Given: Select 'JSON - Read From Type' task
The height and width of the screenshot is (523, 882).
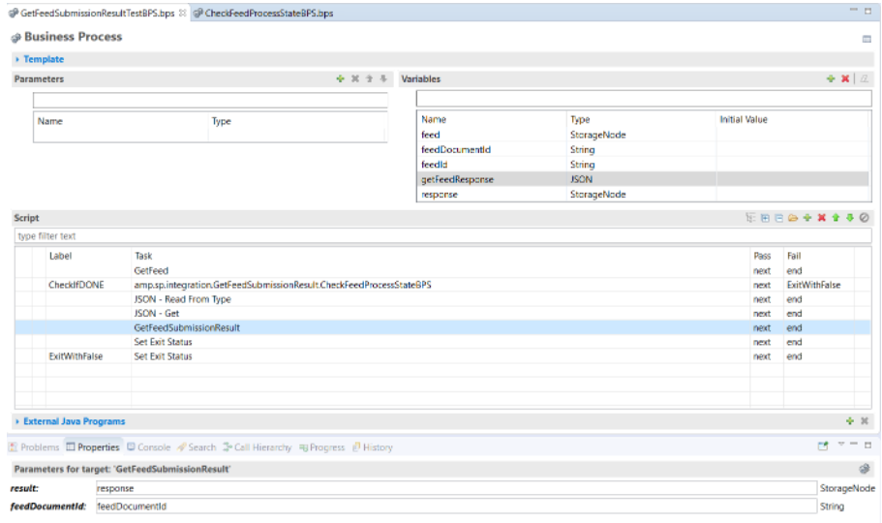Looking at the screenshot, I should pos(442,299).
